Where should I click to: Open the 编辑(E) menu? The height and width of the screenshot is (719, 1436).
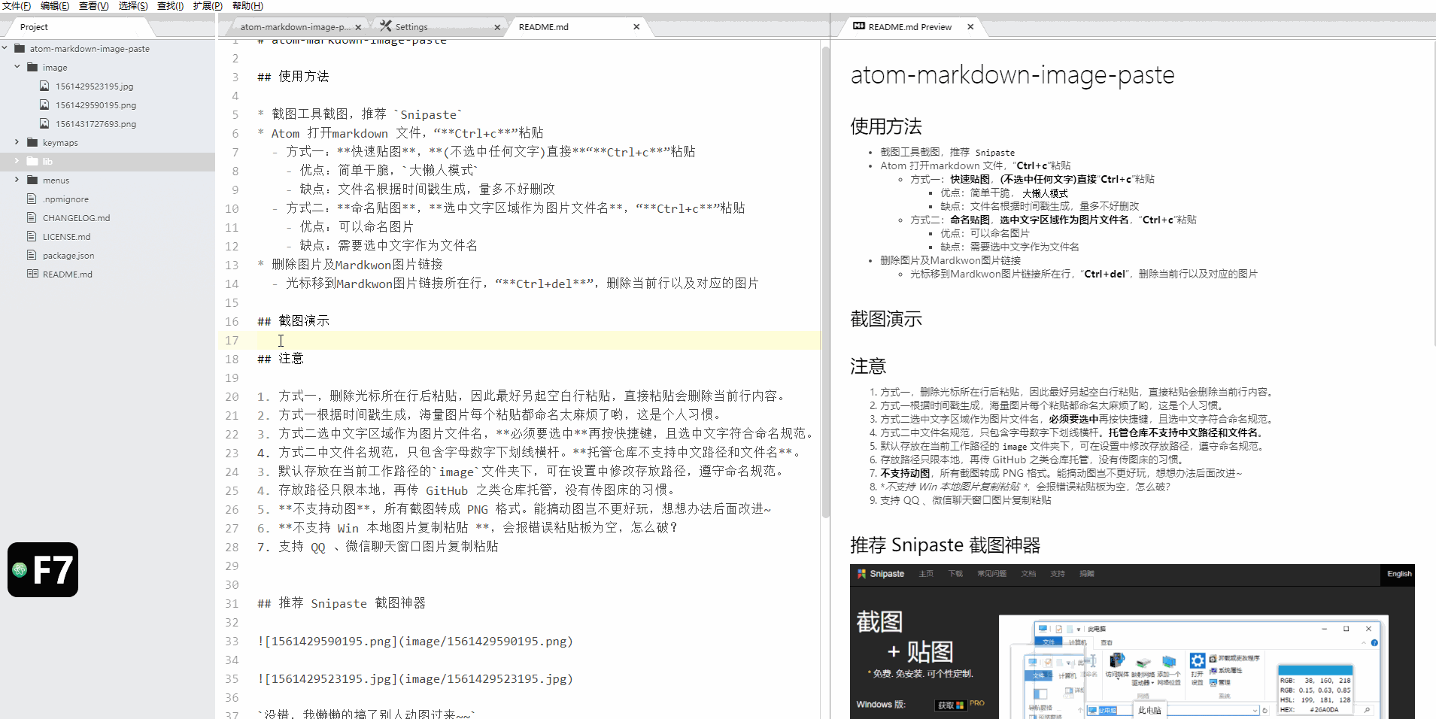pos(55,6)
